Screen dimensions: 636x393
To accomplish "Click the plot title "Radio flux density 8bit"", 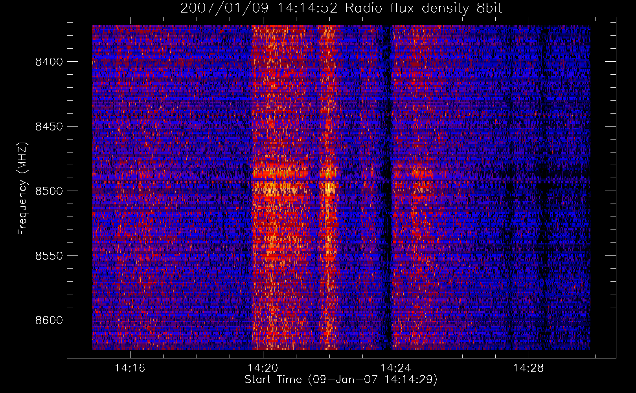I will coord(423,8).
